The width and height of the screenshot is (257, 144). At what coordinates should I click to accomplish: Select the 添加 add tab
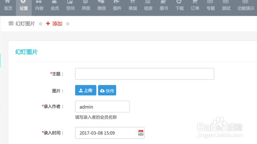click(x=57, y=24)
